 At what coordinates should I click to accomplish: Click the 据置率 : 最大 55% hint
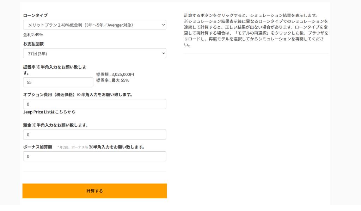pos(112,80)
